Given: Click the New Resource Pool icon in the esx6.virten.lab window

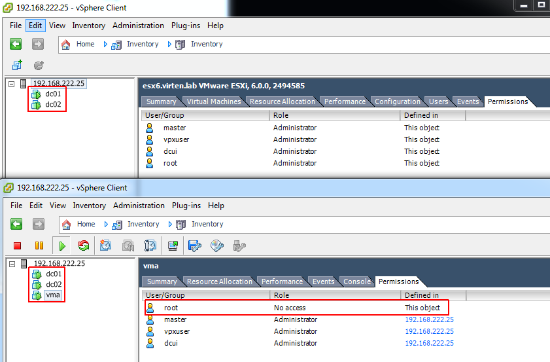Looking at the screenshot, I should coord(39,65).
